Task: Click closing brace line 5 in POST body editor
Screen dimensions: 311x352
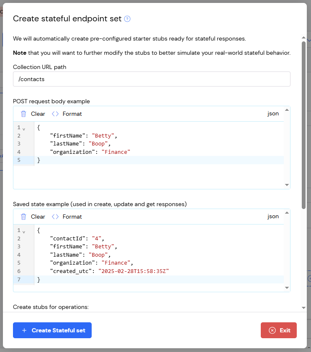Action: pos(39,160)
